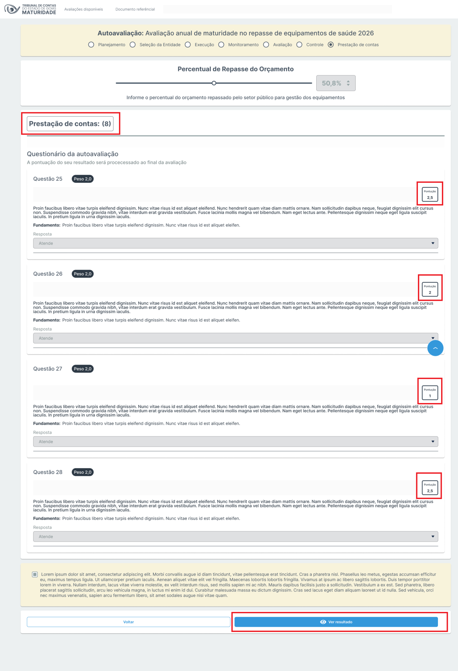The height and width of the screenshot is (671, 458).
Task: Choose the Controle radio option
Action: click(x=299, y=45)
